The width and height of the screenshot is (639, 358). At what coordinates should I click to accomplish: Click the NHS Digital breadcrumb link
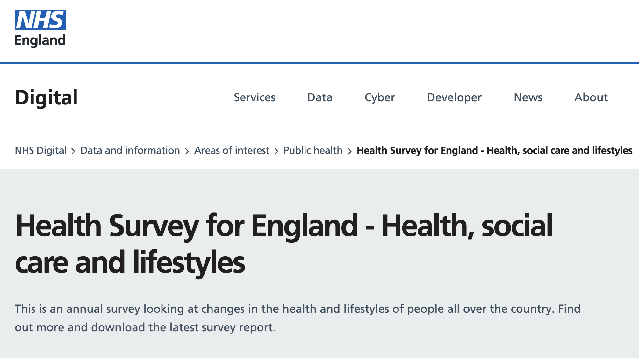click(41, 150)
